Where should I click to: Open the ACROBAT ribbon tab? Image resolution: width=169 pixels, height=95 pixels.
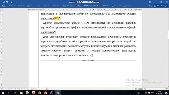[x=105, y=6]
